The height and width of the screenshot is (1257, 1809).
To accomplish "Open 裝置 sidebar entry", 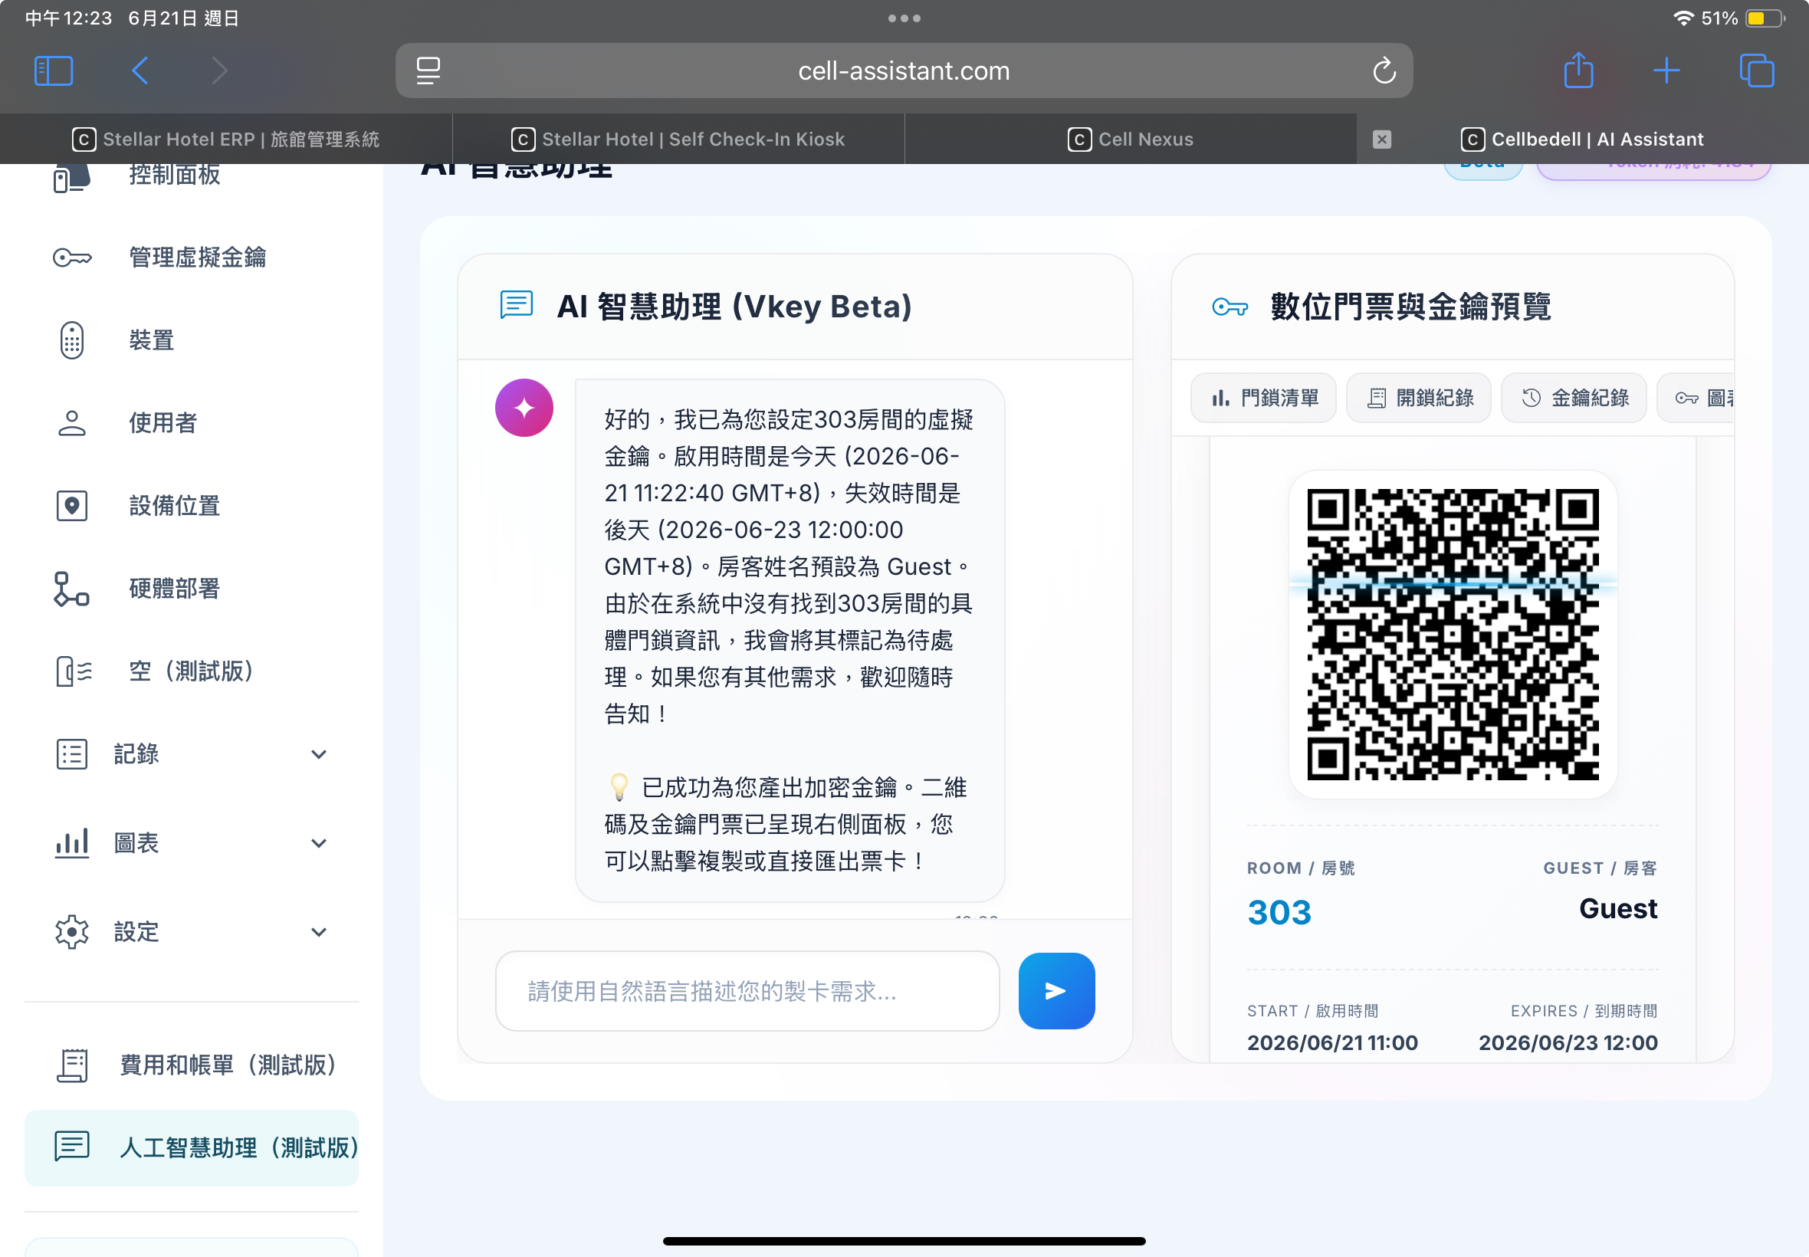I will click(x=192, y=340).
